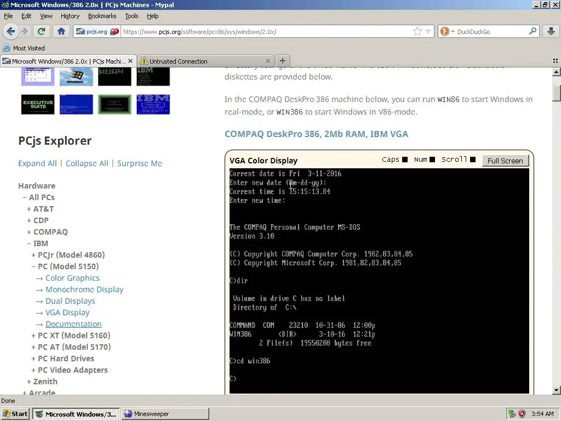Screen dimensions: 561x421
Task: Open the Home page icon
Action: 61,31
